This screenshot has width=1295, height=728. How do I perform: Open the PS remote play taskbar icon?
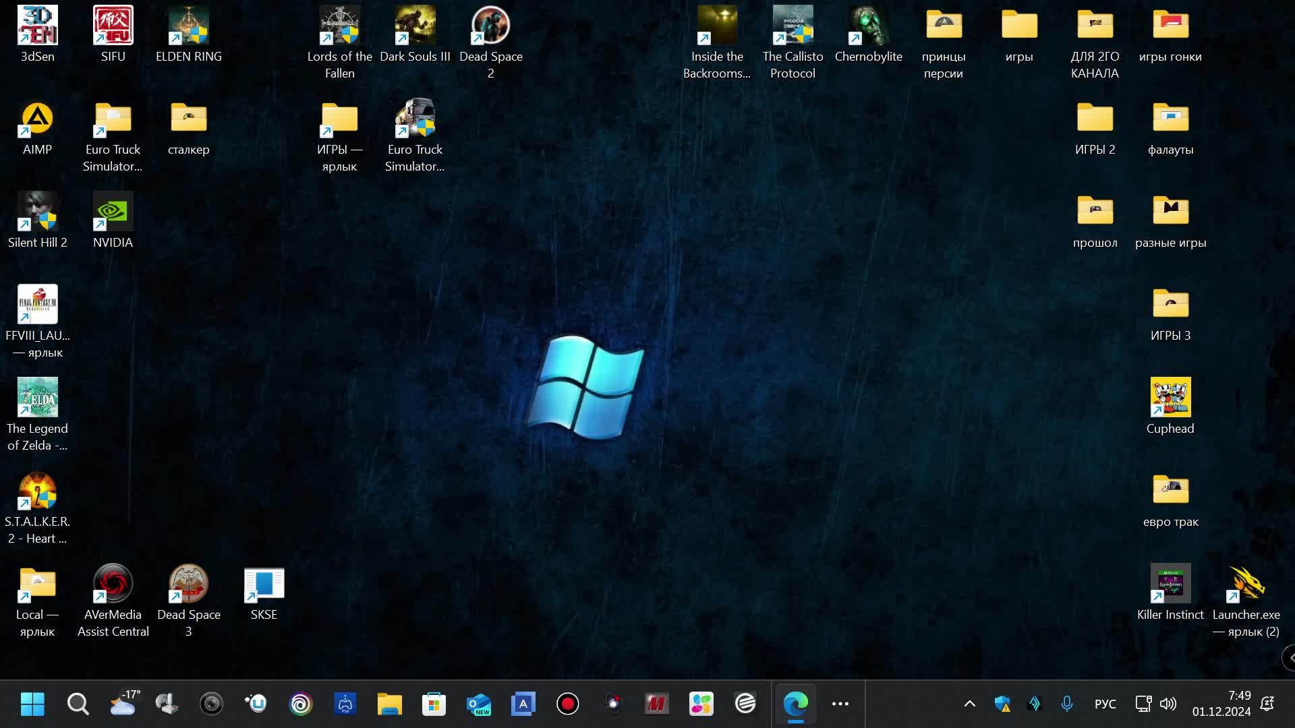coord(345,704)
